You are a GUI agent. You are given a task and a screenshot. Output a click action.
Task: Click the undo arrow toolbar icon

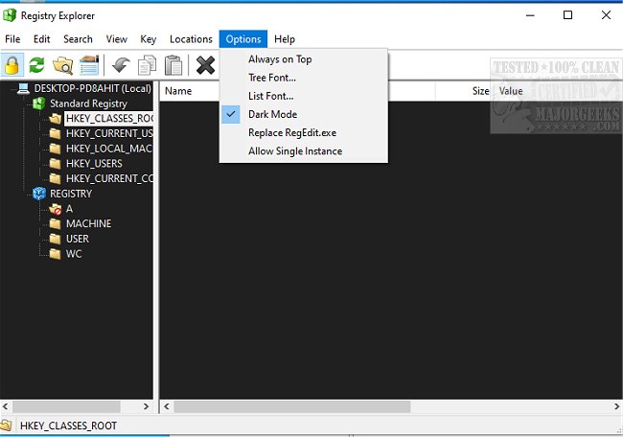pos(121,65)
